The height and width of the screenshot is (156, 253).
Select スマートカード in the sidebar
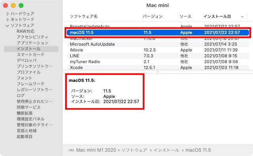tap(30, 55)
